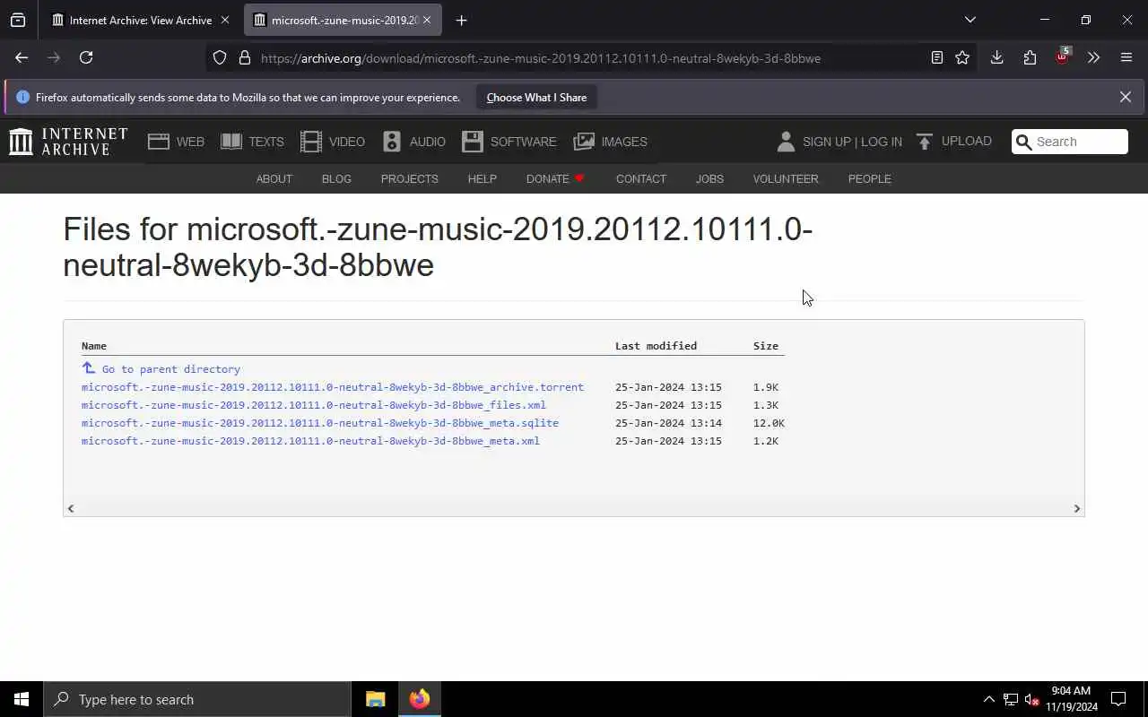Open the network tray icon
This screenshot has width=1148, height=717.
pyautogui.click(x=1011, y=699)
